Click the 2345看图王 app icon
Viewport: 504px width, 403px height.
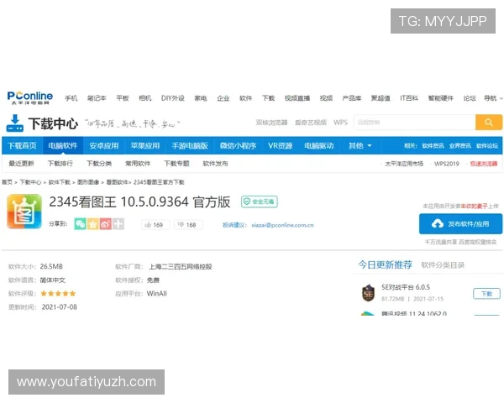[x=24, y=212]
